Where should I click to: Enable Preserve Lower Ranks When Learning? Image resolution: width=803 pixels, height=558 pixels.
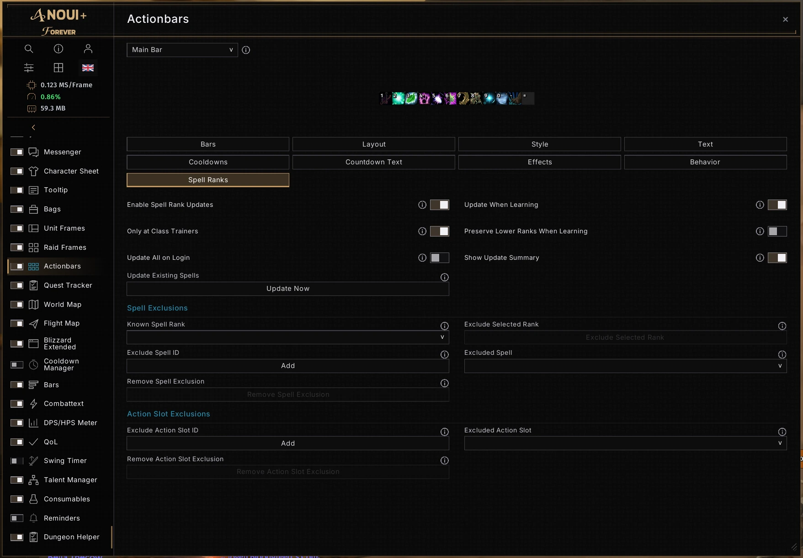click(x=777, y=232)
